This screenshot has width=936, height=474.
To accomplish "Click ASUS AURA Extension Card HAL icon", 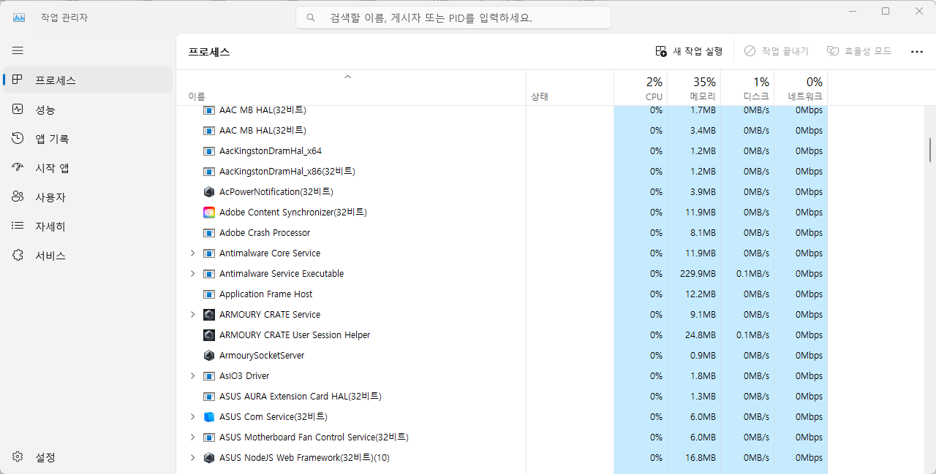I will (x=209, y=397).
